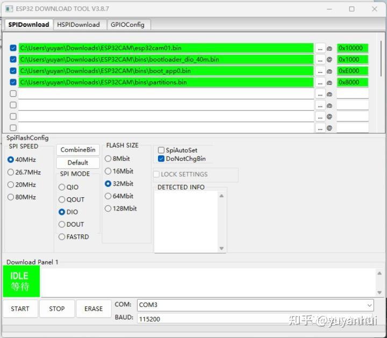Uncheck the partitions.bin row checkbox
The image size is (387, 338).
(13, 82)
